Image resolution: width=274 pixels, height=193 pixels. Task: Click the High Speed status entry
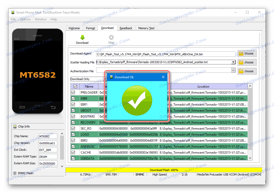(x=160, y=174)
